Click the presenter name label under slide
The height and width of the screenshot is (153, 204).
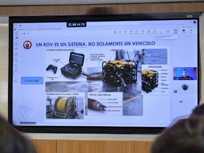(28, 123)
